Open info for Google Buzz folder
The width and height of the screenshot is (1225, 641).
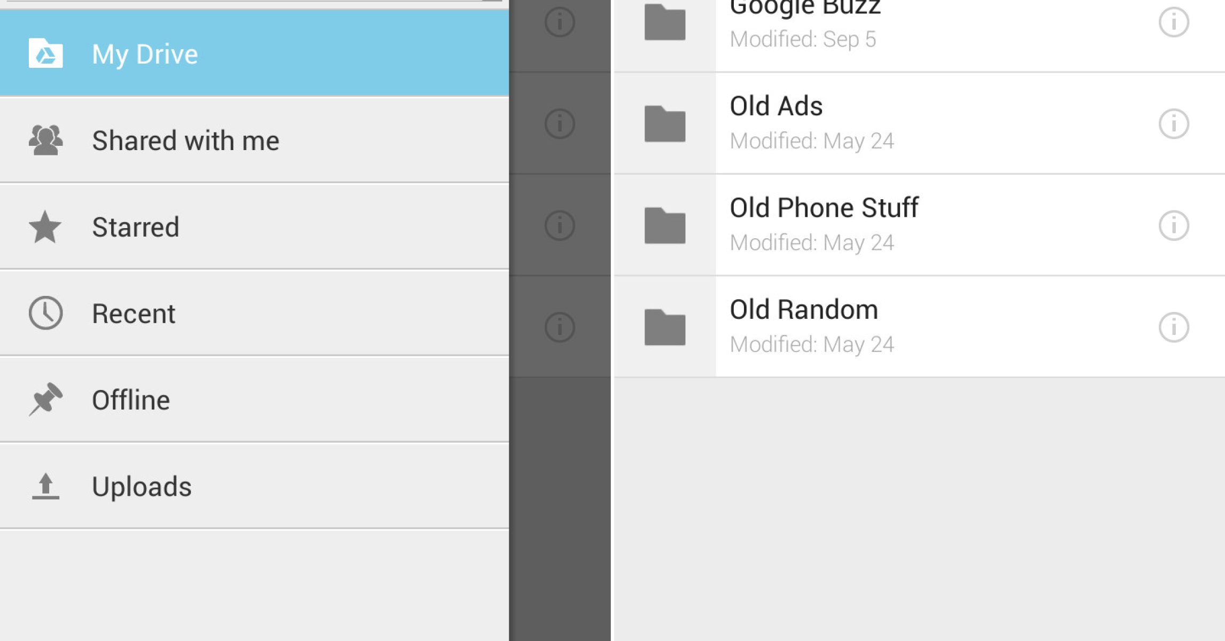(x=1174, y=22)
